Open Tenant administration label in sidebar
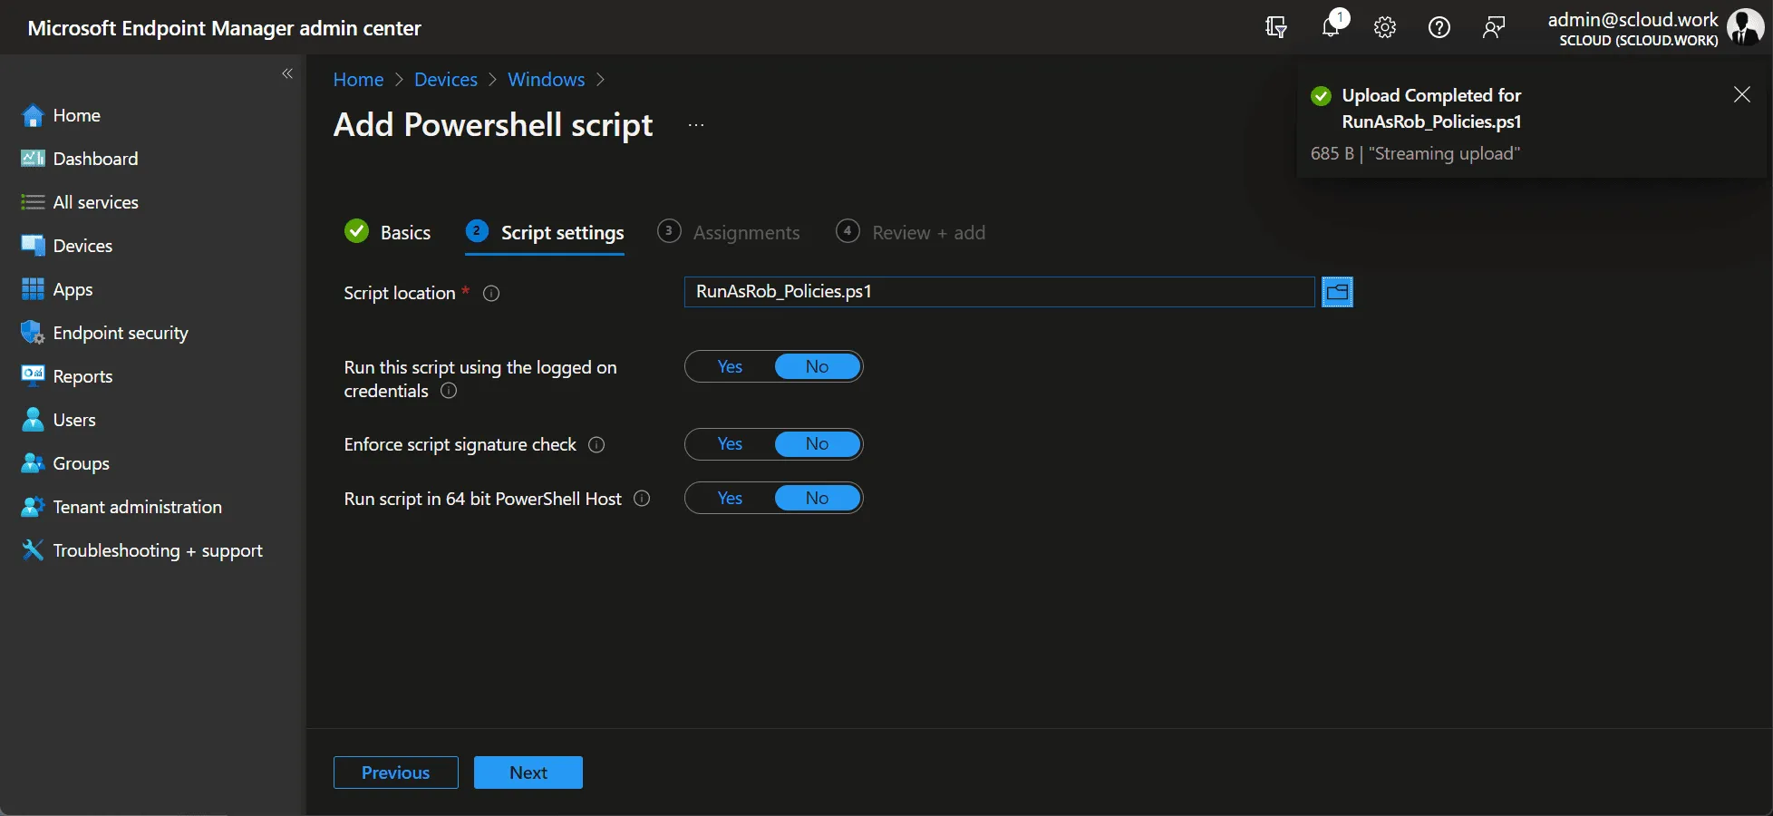Screen dimensions: 1773x816 (x=138, y=507)
